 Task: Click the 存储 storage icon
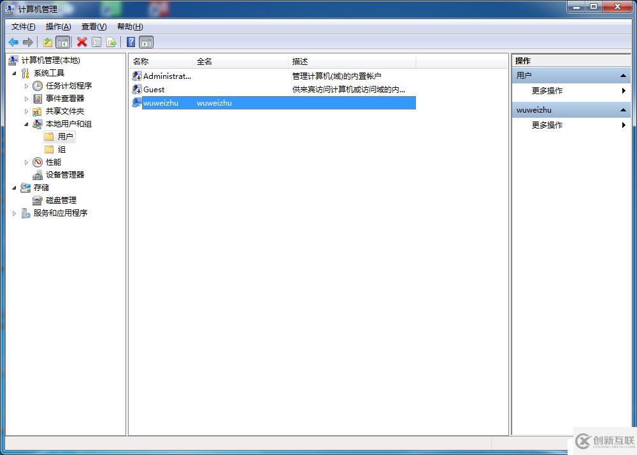coord(25,188)
